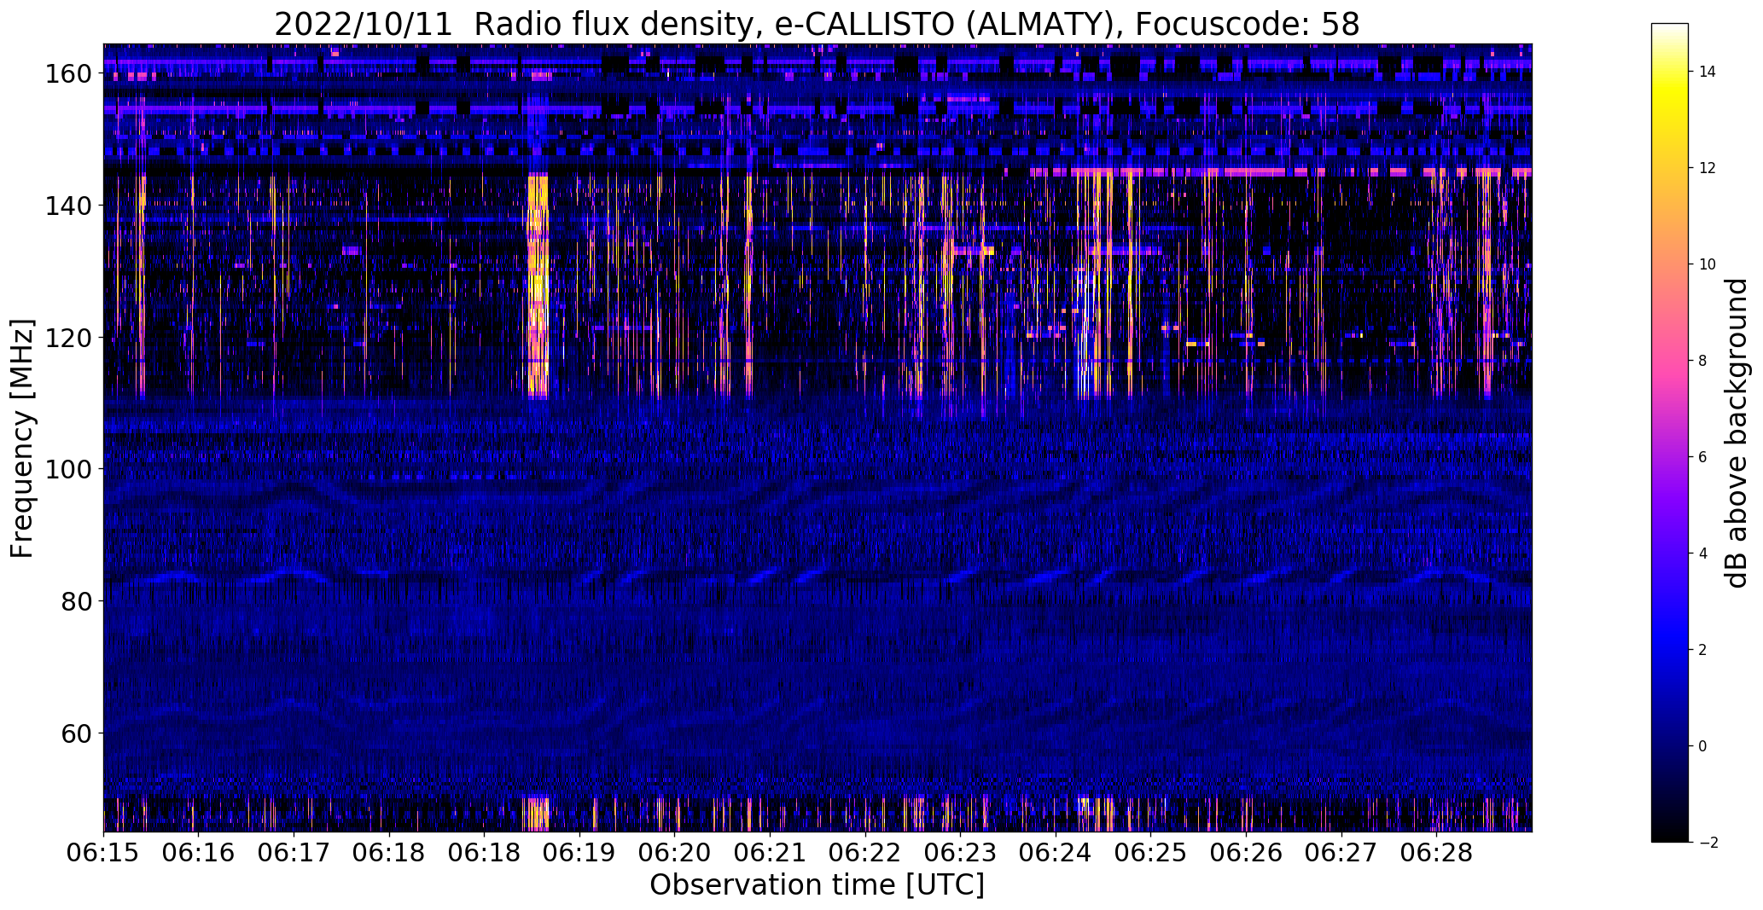Click the colorbar tick labeled 2
Image resolution: width=1763 pixels, height=910 pixels.
pos(1703,650)
